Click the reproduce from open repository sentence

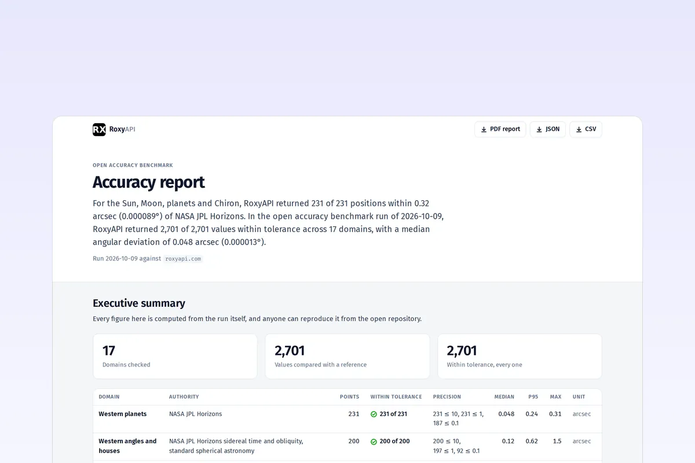[257, 319]
